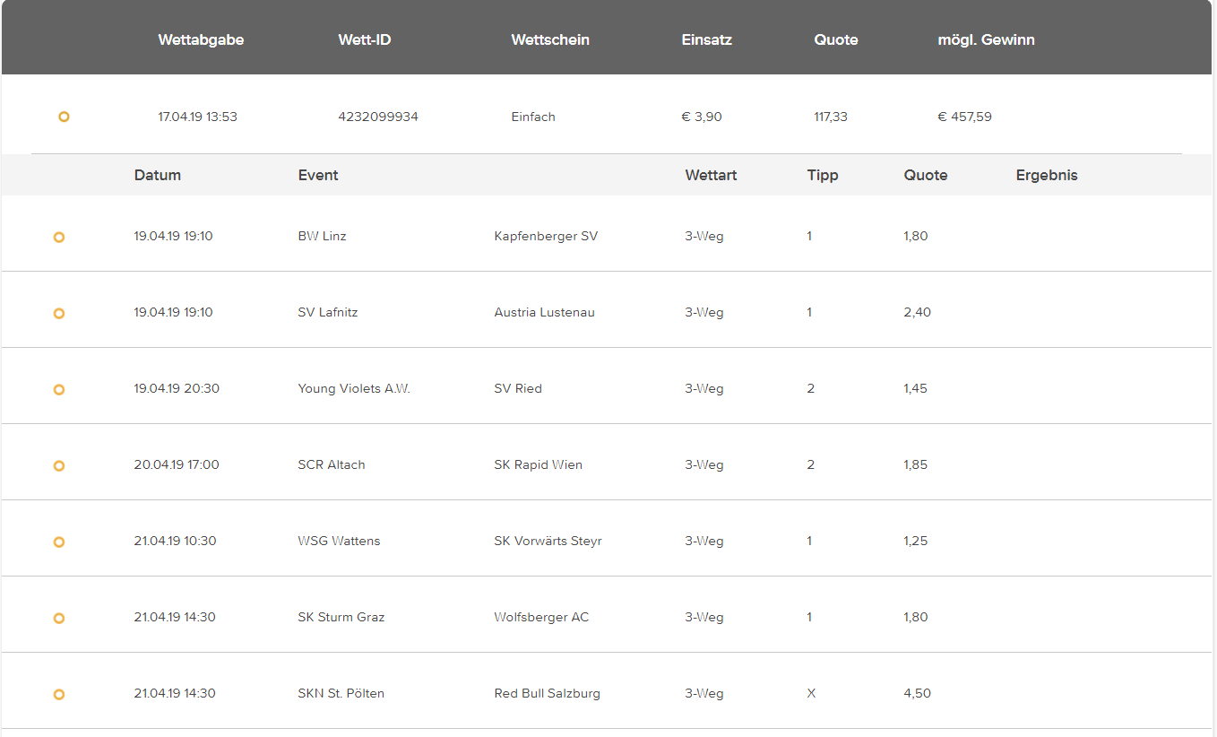Viewport: 1217px width, 737px height.
Task: Click the WSG Wattens team name
Action: click(339, 541)
